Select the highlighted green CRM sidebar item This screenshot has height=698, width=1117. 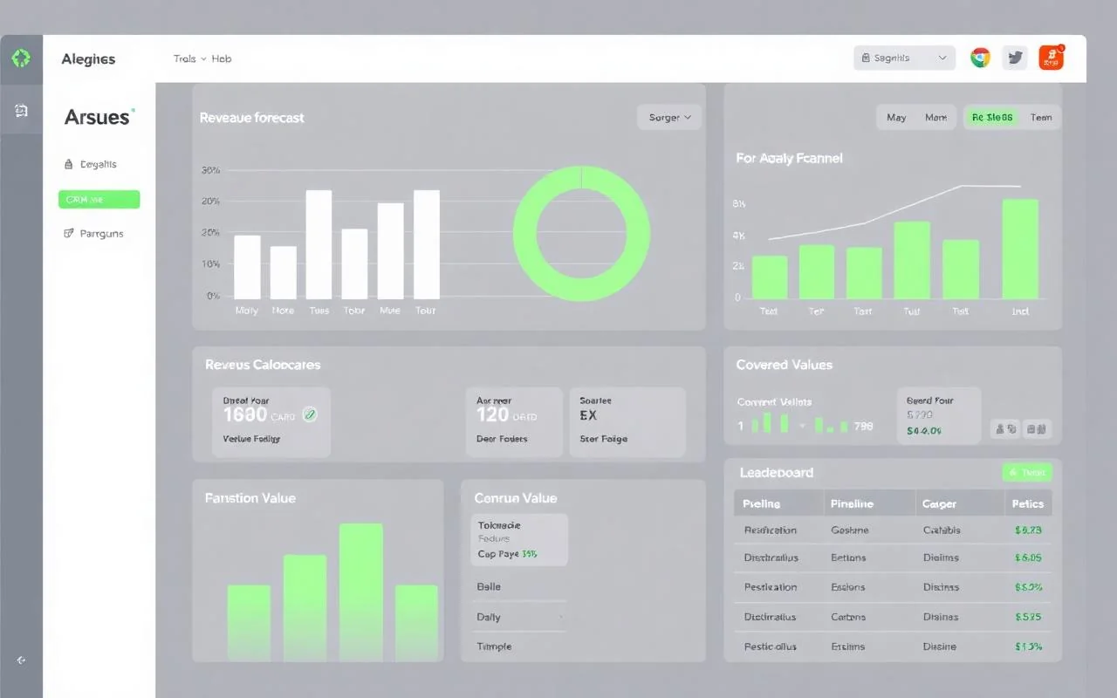pos(99,200)
